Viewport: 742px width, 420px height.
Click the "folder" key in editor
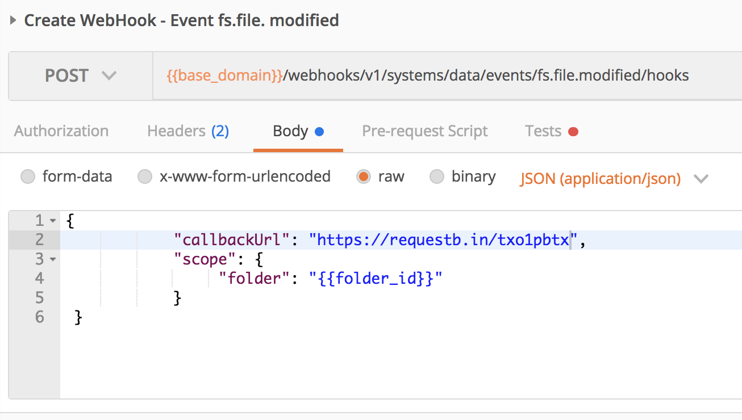[253, 279]
